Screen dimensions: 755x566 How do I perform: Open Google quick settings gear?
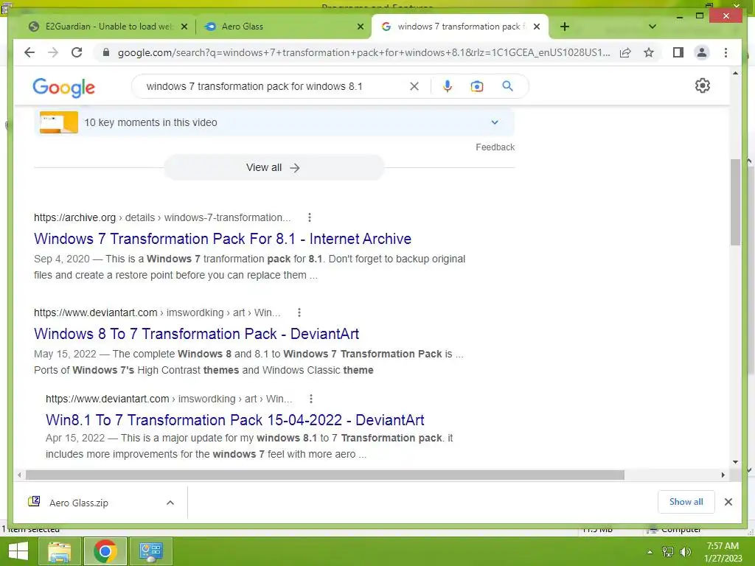click(x=703, y=85)
